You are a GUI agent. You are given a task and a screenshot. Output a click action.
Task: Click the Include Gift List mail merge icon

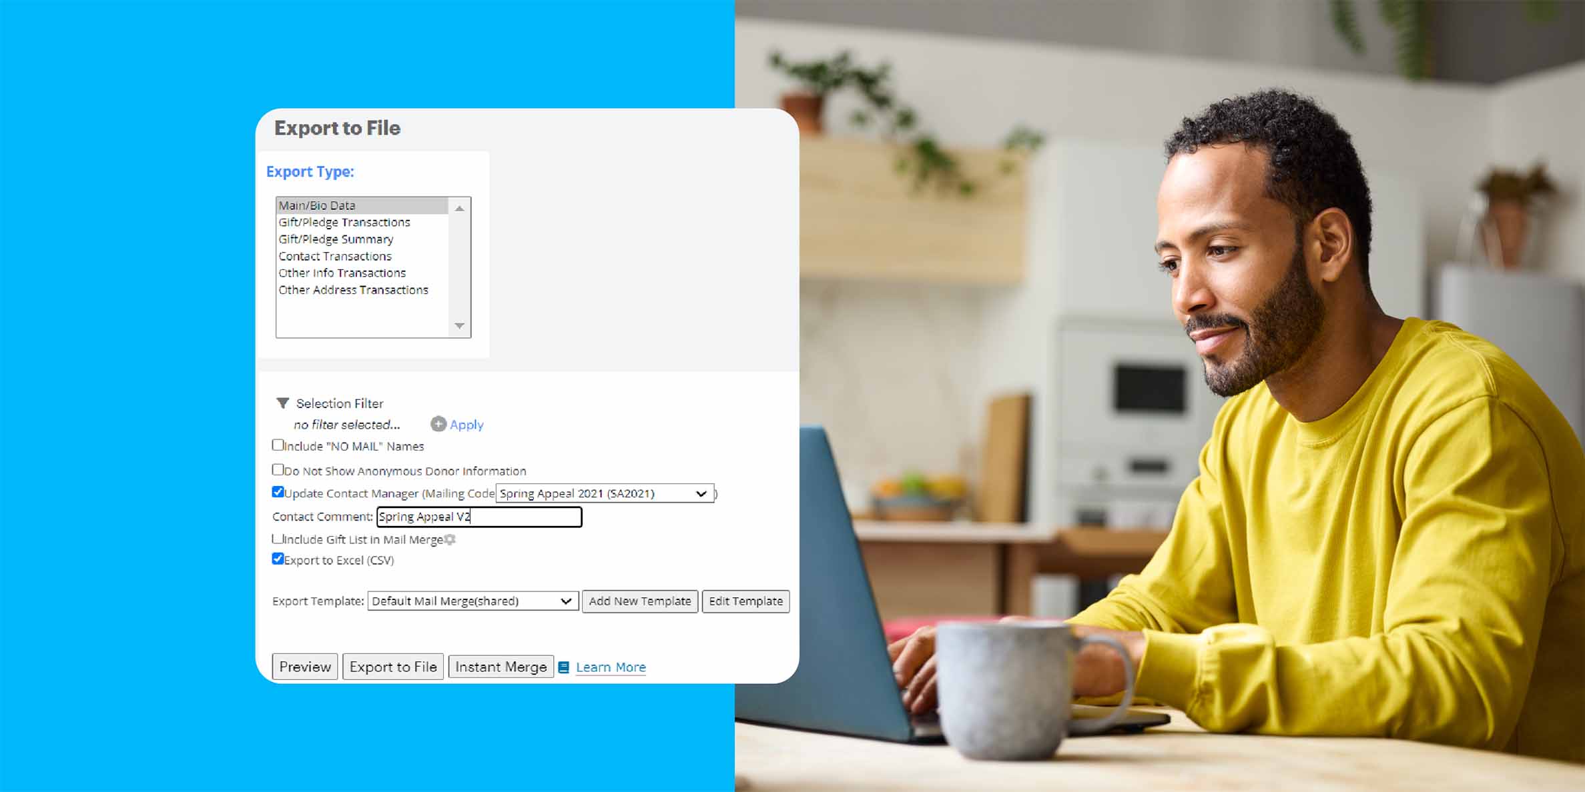pyautogui.click(x=452, y=539)
